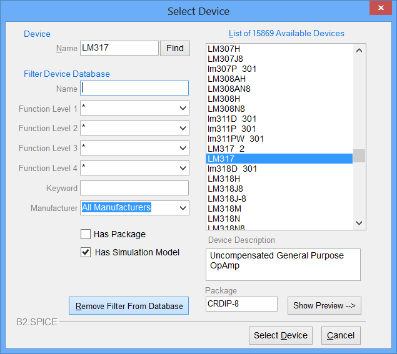This screenshot has width=397, height=354.
Task: Enable the Has Package checkbox
Action: [86, 234]
